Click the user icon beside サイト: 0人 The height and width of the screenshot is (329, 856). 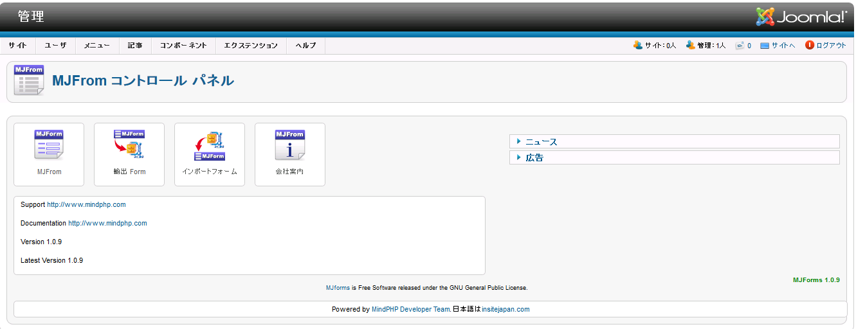(638, 45)
